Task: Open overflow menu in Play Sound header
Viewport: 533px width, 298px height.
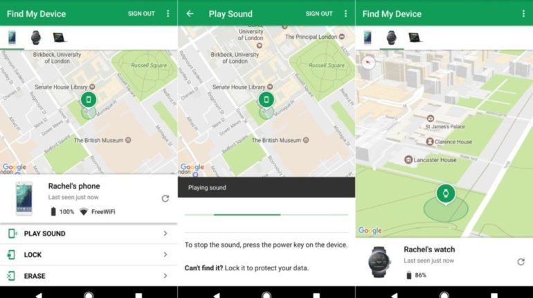Action: click(x=345, y=14)
